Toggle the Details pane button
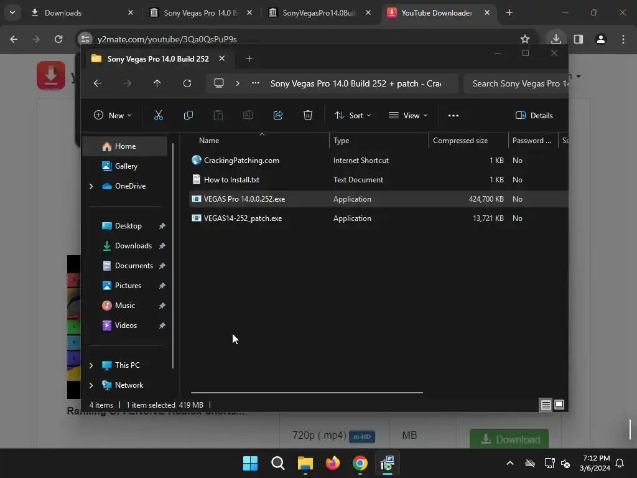Screen dimensions: 637x478 point(534,115)
